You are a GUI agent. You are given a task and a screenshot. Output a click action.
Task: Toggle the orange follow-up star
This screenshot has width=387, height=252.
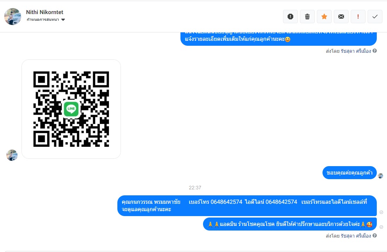[x=324, y=17]
